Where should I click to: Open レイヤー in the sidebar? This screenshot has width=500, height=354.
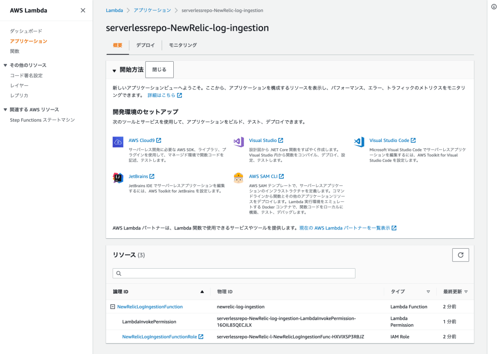pyautogui.click(x=19, y=85)
